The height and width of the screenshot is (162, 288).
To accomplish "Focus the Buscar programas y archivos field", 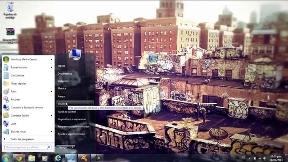I will pyautogui.click(x=27, y=147).
